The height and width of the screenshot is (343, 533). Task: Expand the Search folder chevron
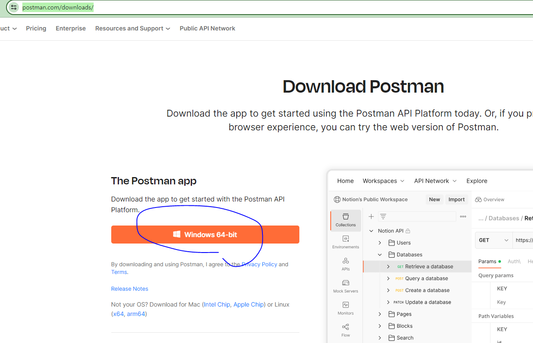380,338
